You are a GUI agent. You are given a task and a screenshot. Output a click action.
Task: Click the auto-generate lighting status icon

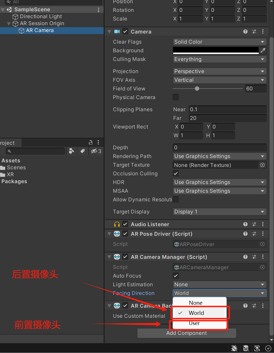tap(257, 348)
